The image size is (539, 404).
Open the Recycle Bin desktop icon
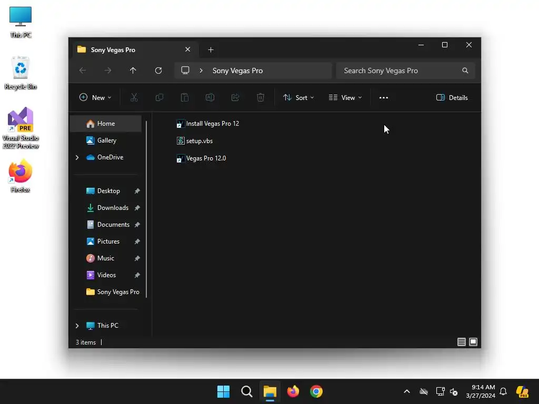[21, 73]
